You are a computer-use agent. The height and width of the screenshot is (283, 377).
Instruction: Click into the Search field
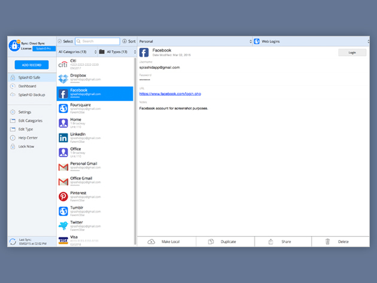(x=98, y=41)
